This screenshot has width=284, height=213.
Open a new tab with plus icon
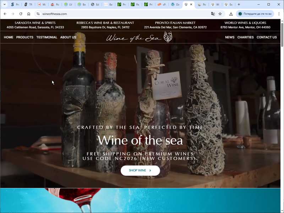(239, 5)
